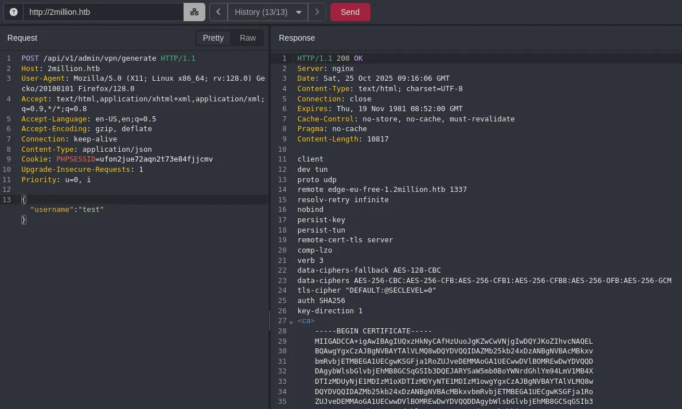Click the BEGIN CERTIFICATE line
The image size is (682, 409).
373,331
